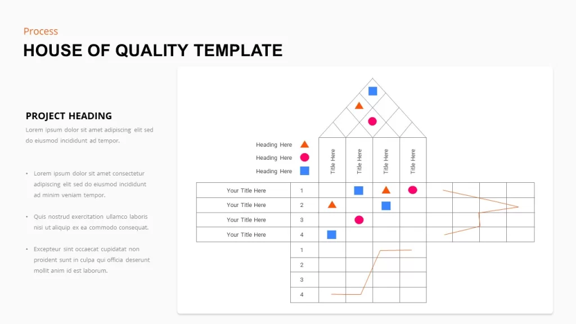Select the first vertical Title Here column header
The image size is (576, 324).
pyautogui.click(x=333, y=161)
